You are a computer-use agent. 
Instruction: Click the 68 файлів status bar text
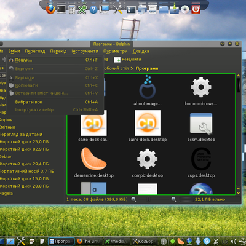point(97,199)
